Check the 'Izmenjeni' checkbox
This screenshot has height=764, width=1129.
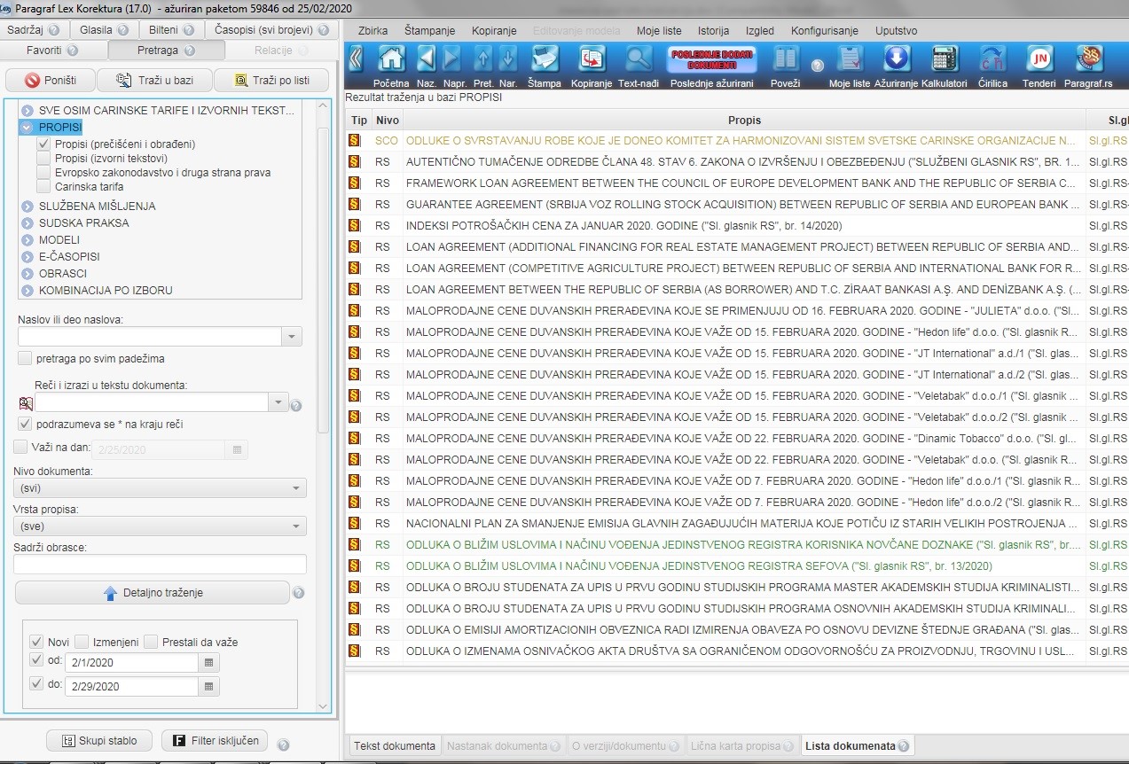click(x=82, y=642)
